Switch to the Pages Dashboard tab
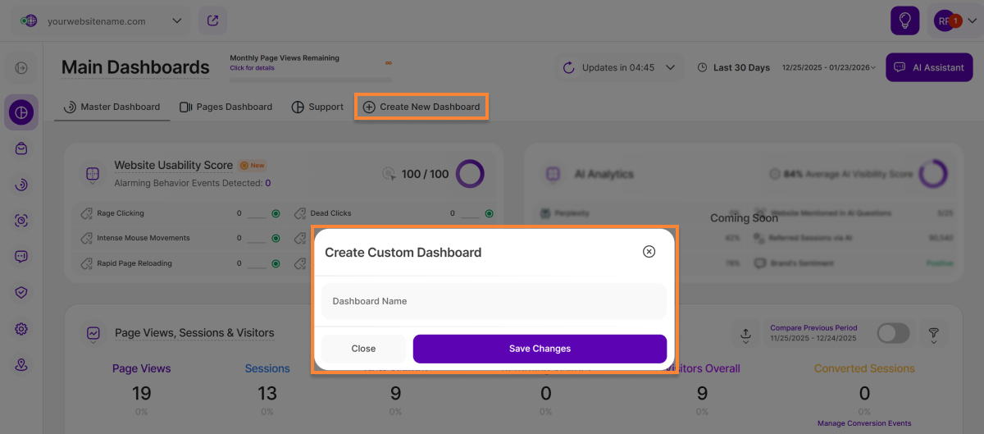This screenshot has height=434, width=984. (226, 107)
